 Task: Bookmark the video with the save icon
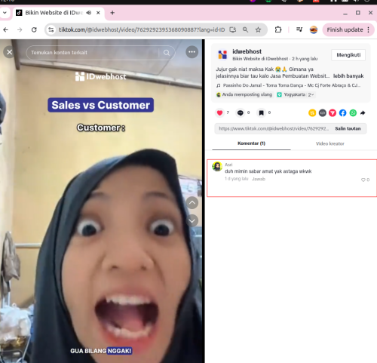(262, 113)
